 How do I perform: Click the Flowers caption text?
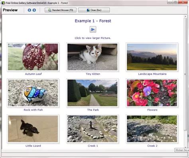pos(152,110)
